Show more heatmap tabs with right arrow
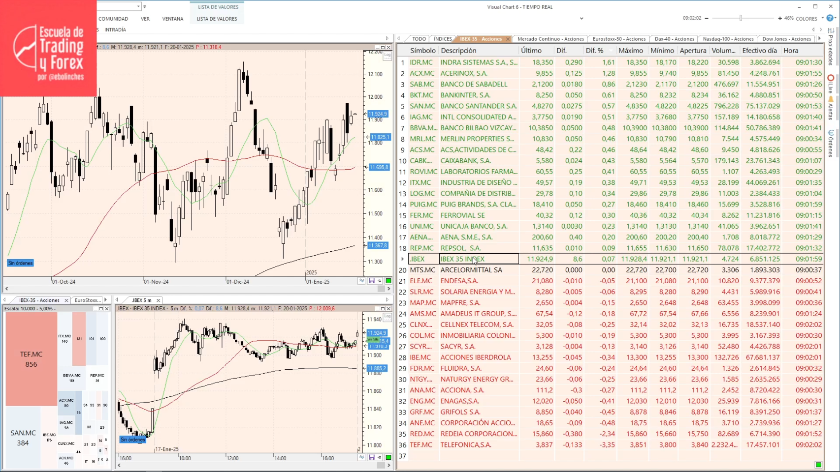This screenshot has width=840, height=472. pyautogui.click(x=105, y=300)
